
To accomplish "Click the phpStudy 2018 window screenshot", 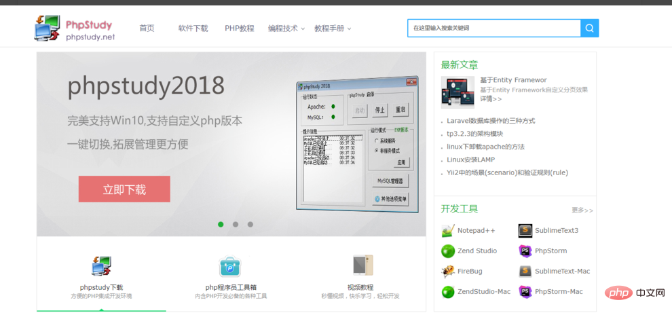I will click(x=357, y=144).
